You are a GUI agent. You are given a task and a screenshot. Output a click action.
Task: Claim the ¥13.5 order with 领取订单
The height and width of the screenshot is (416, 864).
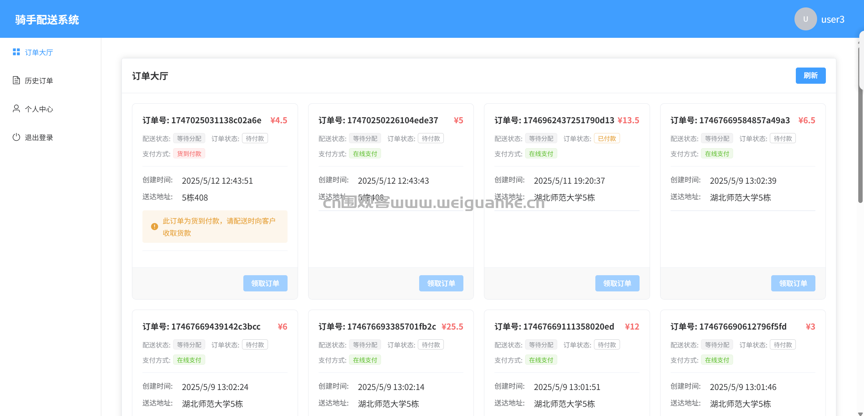617,283
